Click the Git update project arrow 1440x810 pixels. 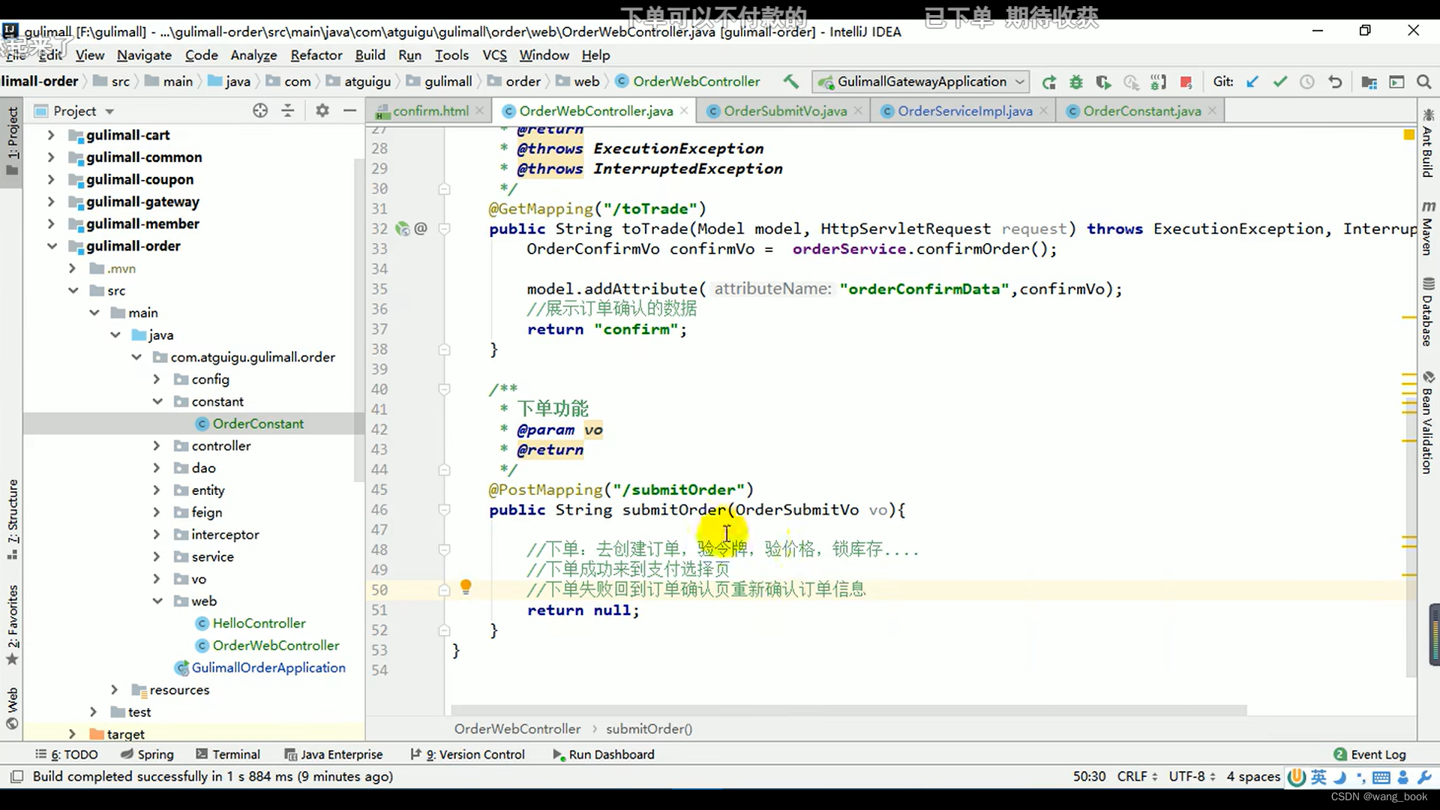point(1252,82)
